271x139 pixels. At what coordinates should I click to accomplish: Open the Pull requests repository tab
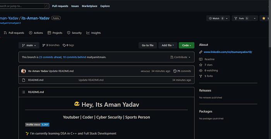(14, 33)
